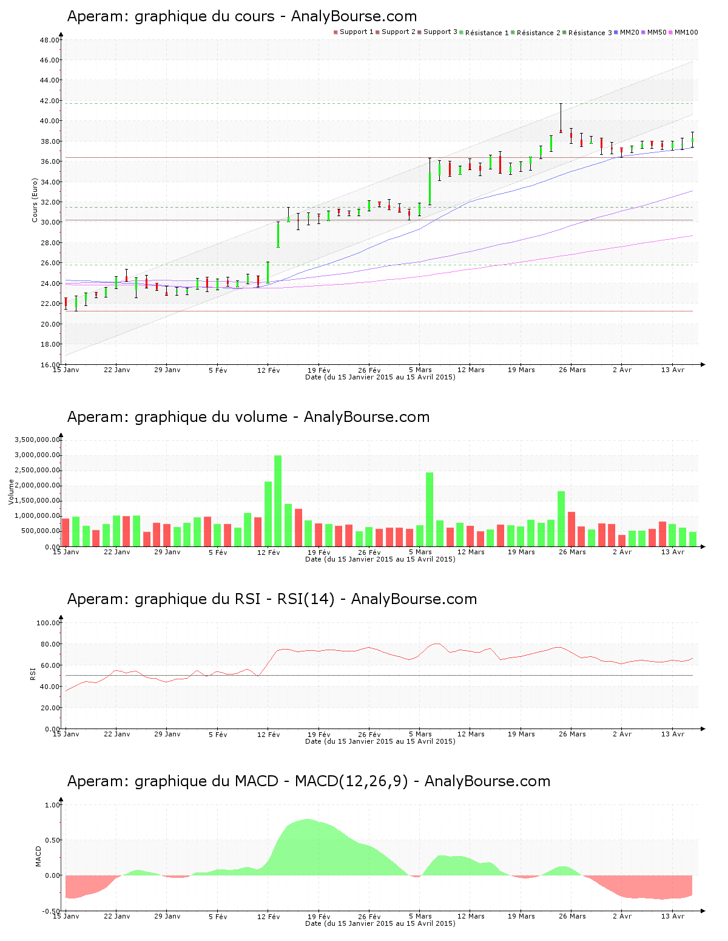Click '5 Mars' date label under the volume chart
Viewport: 728px width, 941px height.
click(x=420, y=552)
